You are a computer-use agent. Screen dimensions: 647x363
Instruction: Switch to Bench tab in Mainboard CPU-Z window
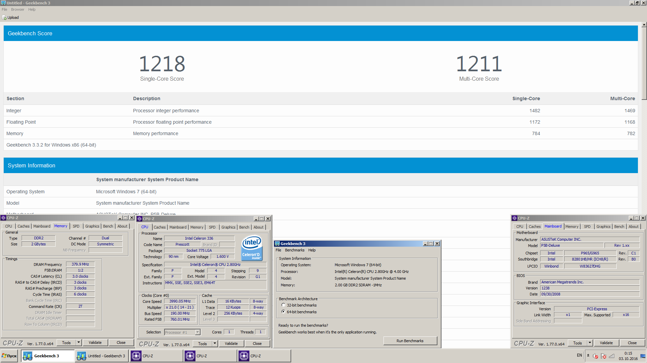pyautogui.click(x=619, y=227)
